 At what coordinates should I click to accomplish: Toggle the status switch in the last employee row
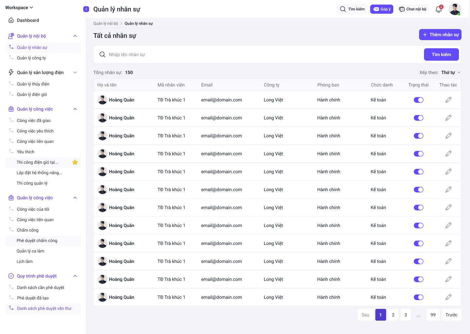click(418, 297)
